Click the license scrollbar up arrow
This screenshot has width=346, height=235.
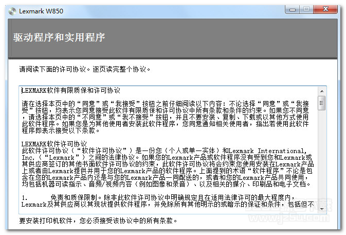pos(322,91)
